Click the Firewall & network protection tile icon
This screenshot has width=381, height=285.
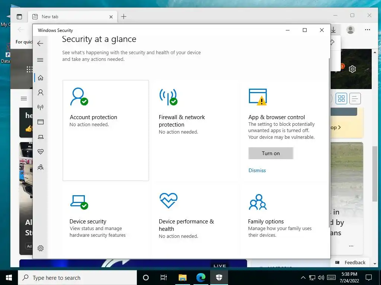click(x=169, y=97)
